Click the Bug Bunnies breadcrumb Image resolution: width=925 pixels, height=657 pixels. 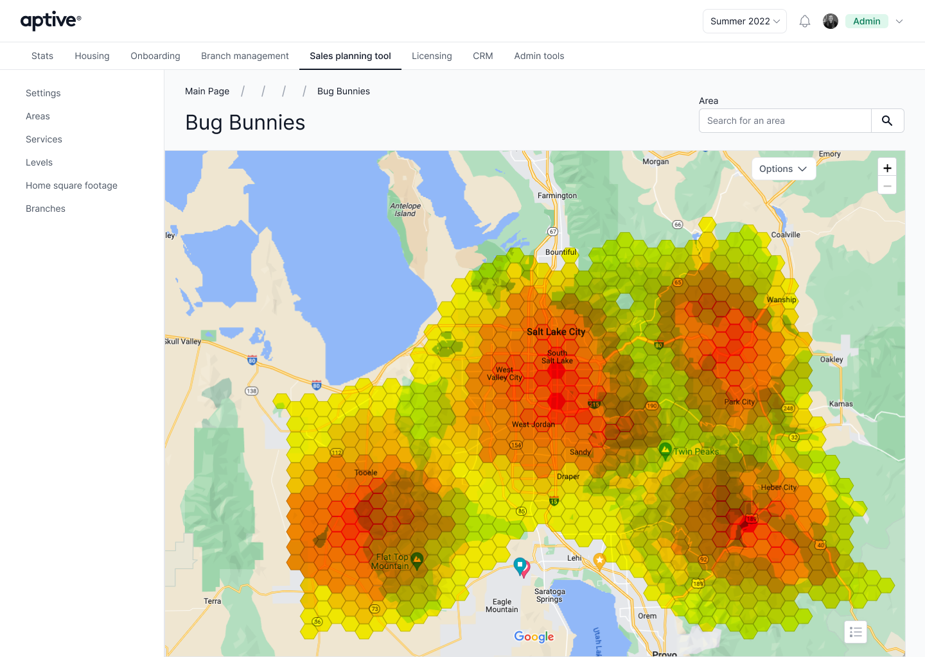[344, 91]
